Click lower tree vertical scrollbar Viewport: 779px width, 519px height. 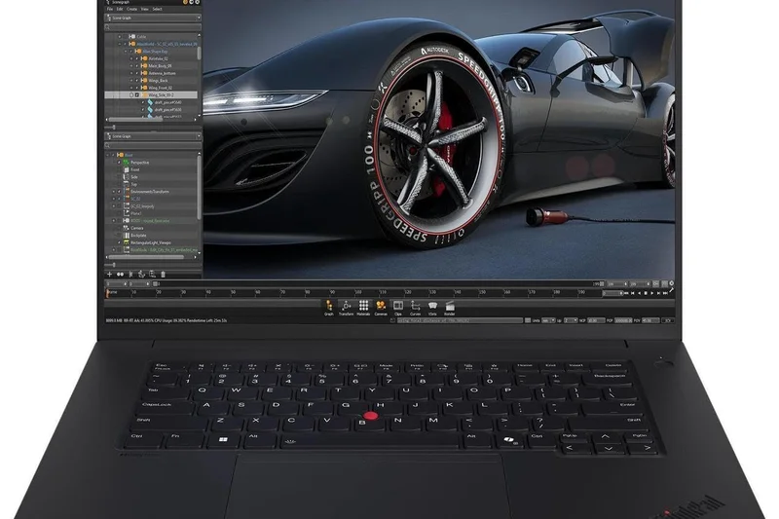point(200,186)
